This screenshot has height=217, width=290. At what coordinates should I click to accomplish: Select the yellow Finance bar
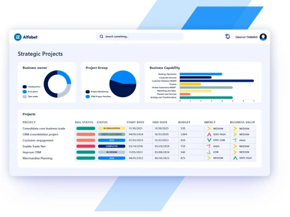190,84
